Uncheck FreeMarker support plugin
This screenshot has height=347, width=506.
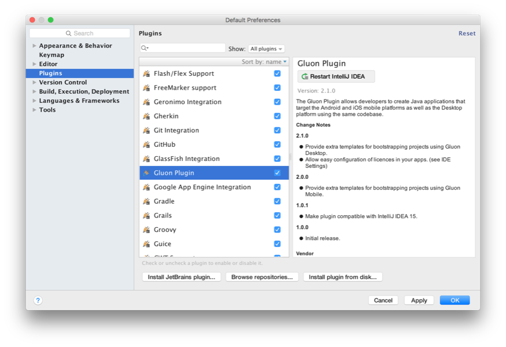pos(277,87)
